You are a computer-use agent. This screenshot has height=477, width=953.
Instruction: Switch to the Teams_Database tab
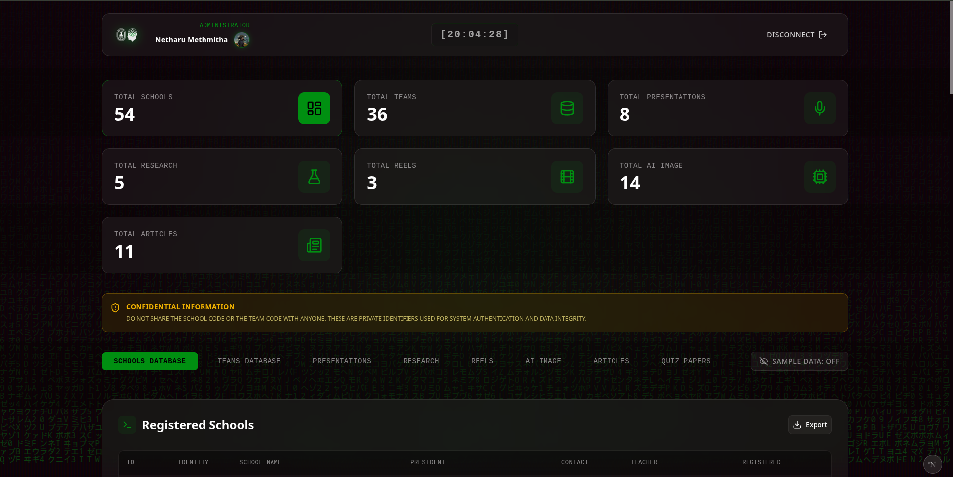[249, 361]
